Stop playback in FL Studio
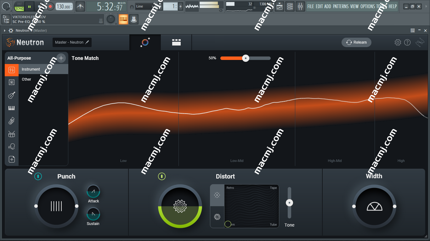The height and width of the screenshot is (241, 430). coord(39,6)
